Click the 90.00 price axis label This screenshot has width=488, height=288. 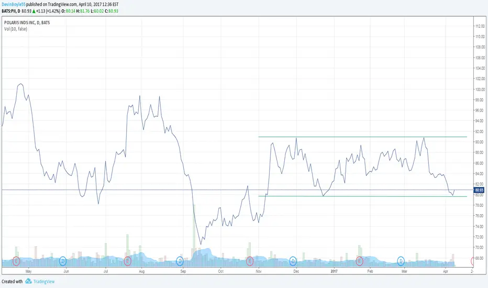coord(480,142)
